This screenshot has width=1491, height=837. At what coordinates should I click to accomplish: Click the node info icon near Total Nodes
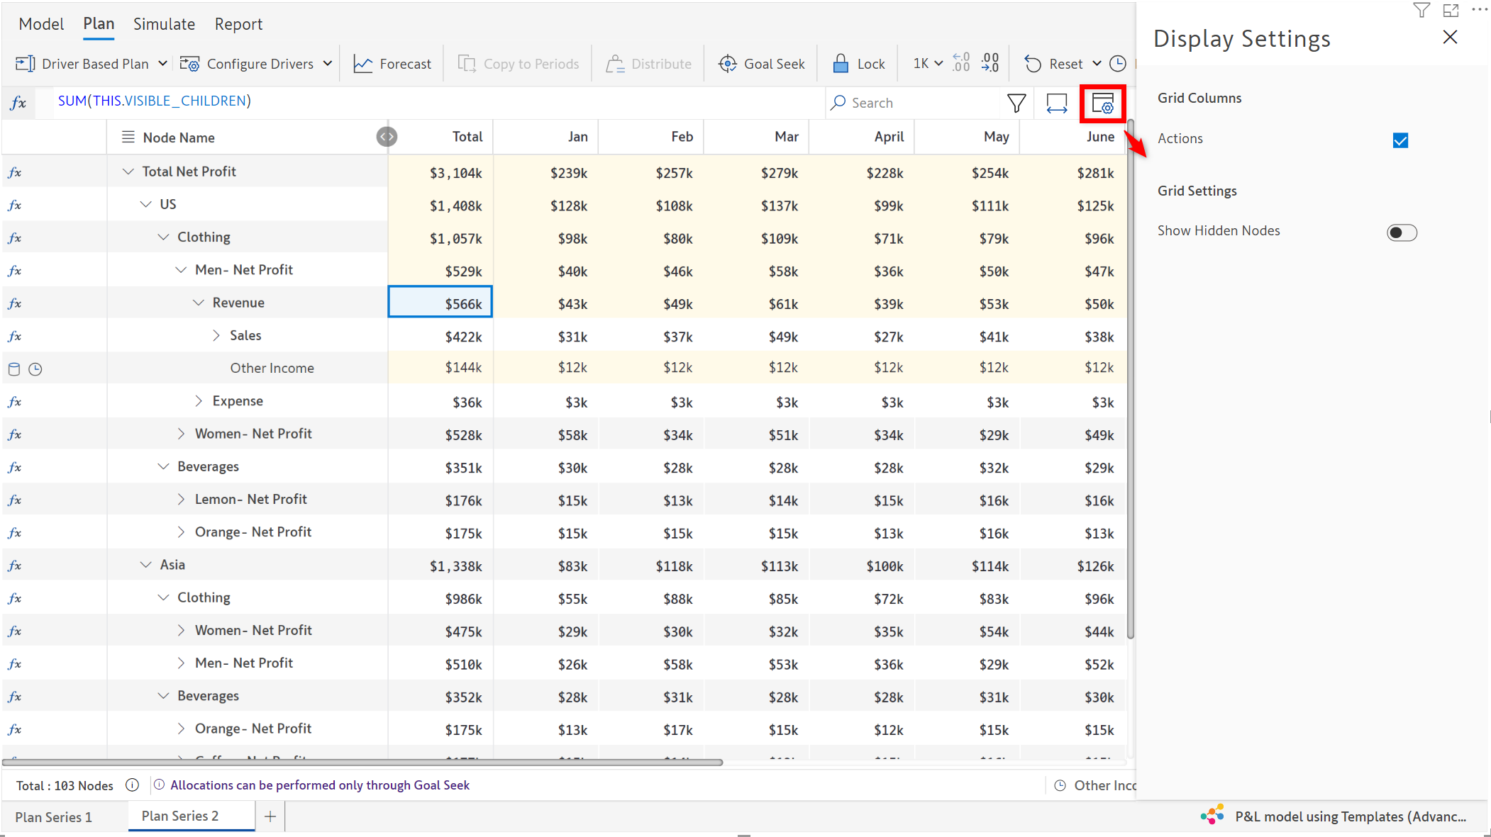click(132, 785)
